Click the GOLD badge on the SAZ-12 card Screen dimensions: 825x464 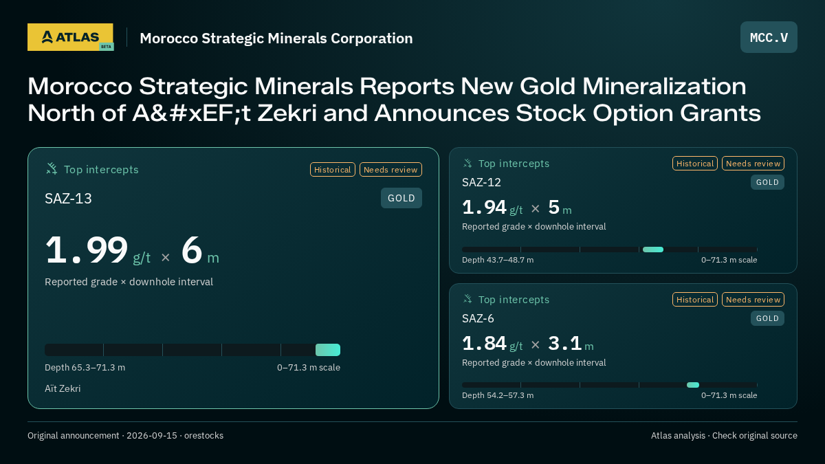[767, 182]
